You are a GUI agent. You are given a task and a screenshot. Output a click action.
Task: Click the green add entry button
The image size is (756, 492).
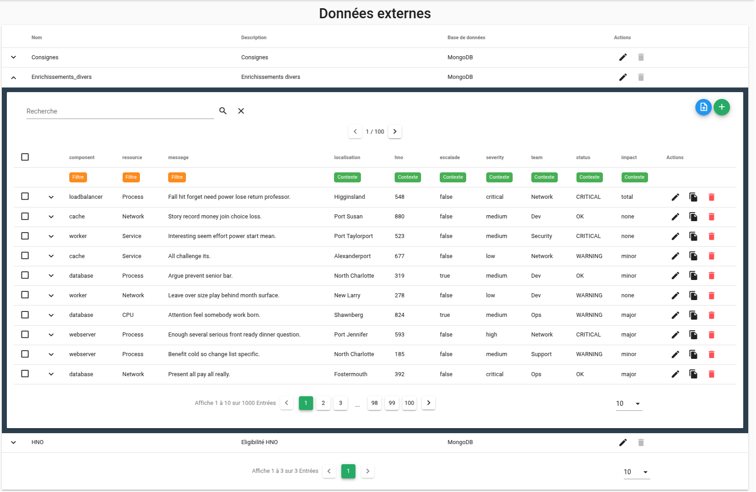tap(722, 107)
